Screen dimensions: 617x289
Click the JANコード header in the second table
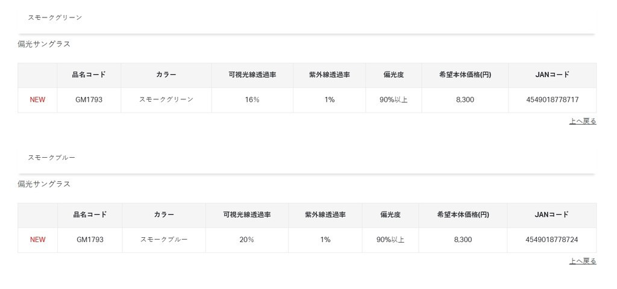click(x=551, y=215)
